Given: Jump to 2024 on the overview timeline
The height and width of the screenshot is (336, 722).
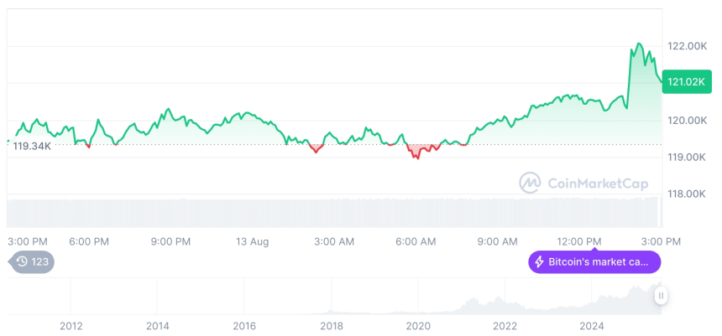Looking at the screenshot, I should [x=591, y=325].
